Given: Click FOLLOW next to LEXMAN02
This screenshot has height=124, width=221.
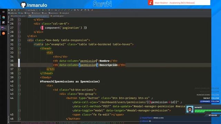Looking at the screenshot, I should click(215, 101).
